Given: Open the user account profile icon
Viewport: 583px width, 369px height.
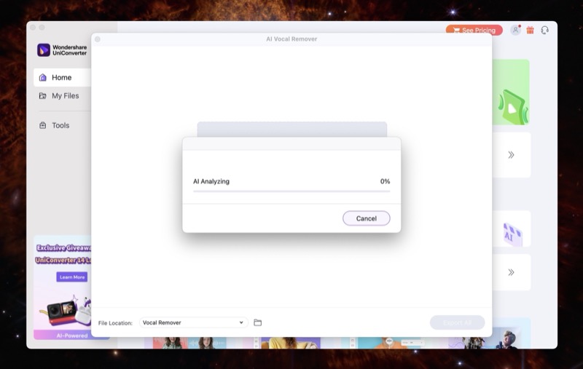Looking at the screenshot, I should pyautogui.click(x=515, y=30).
